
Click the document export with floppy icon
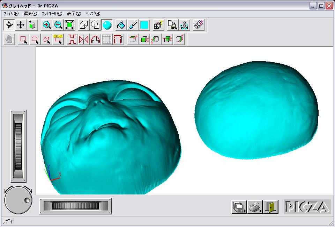pos(173,25)
